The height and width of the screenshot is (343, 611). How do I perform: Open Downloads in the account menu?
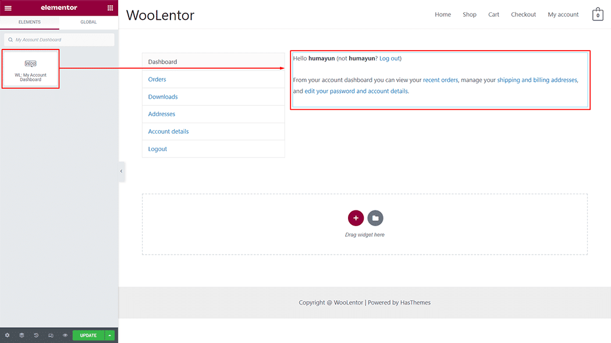(x=214, y=97)
